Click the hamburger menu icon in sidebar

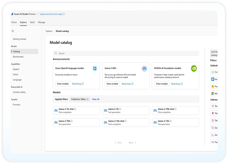13,31
